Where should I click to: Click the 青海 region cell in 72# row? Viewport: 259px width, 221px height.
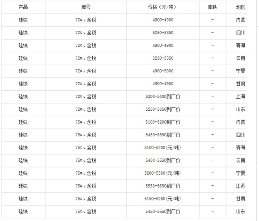click(x=241, y=46)
